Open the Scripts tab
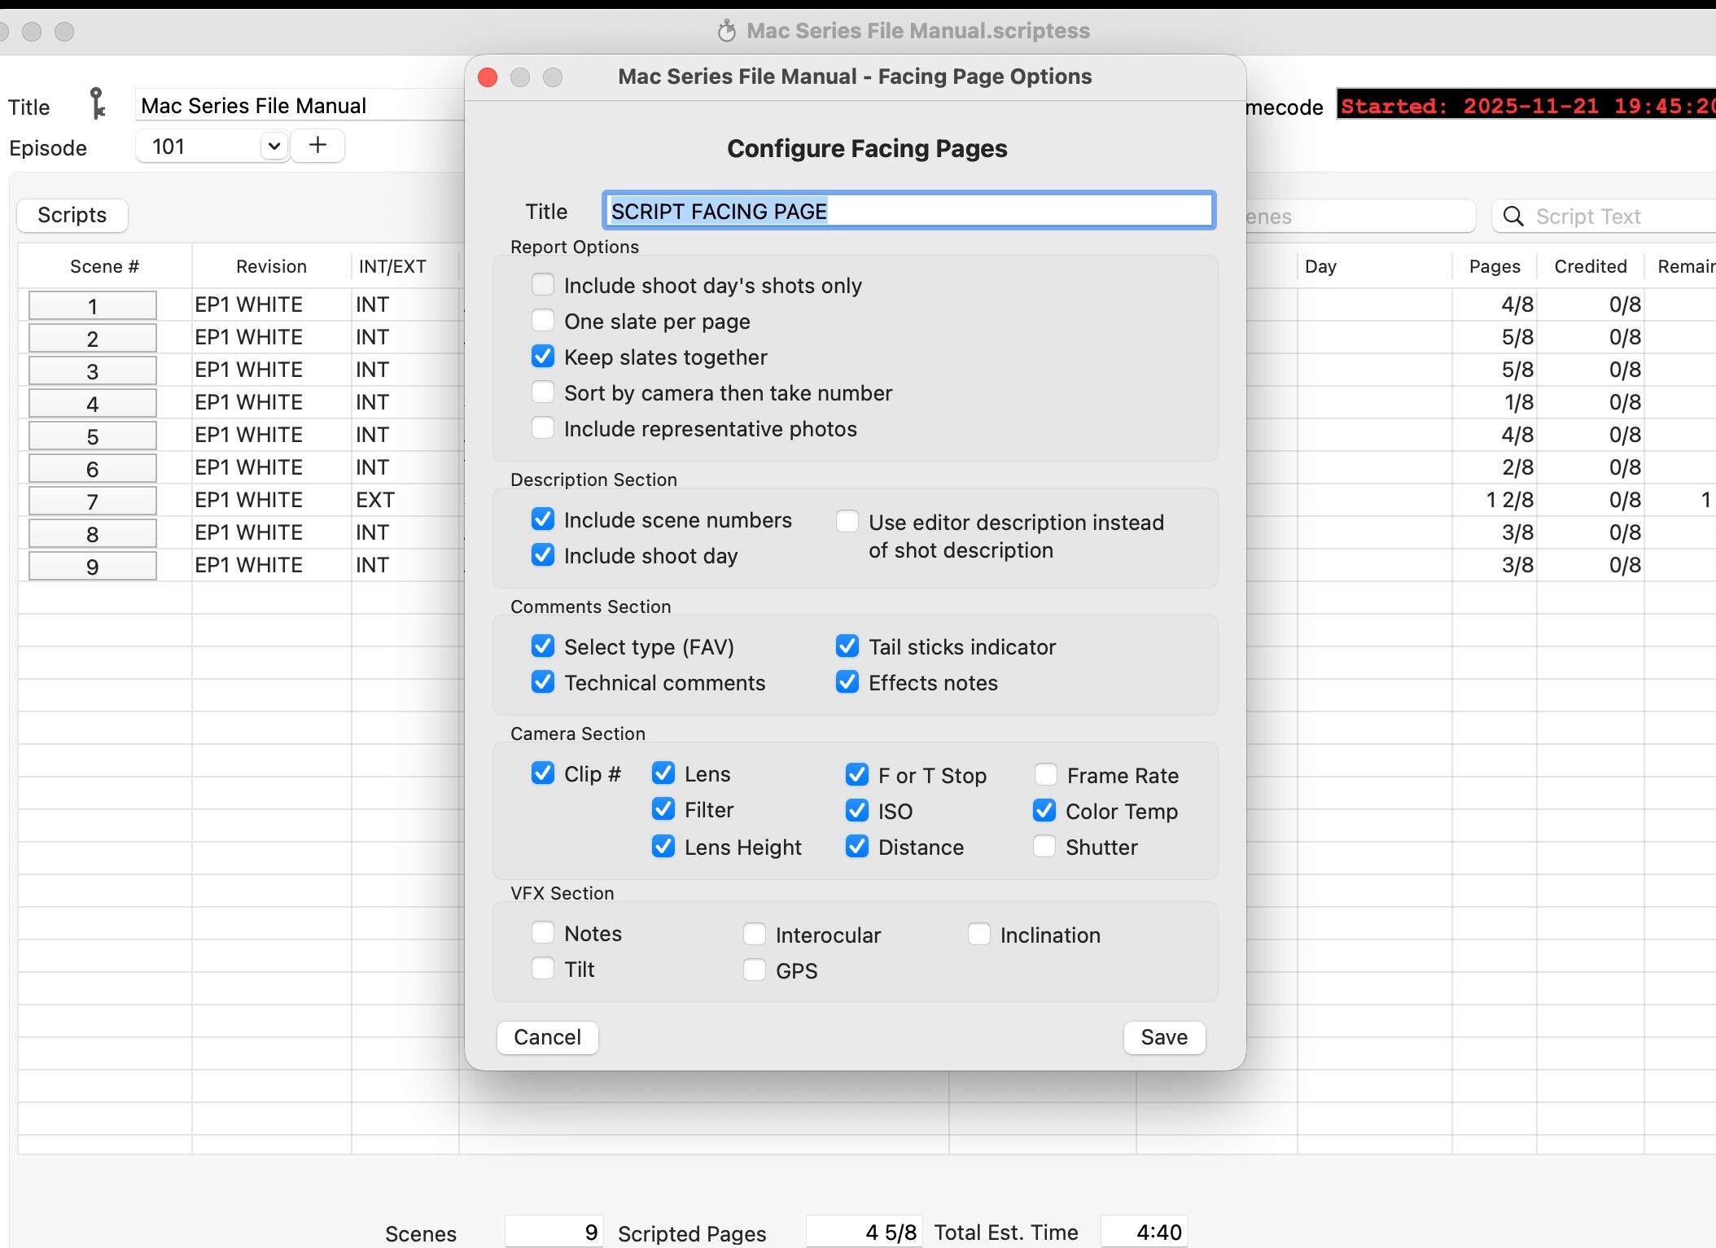The image size is (1716, 1248). [72, 215]
